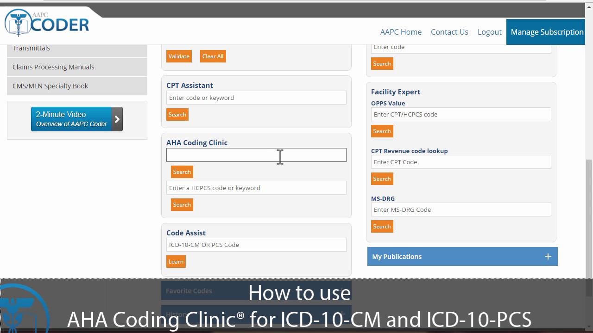593x333 pixels.
Task: Click the AAPC Coder logo
Action: (46, 22)
